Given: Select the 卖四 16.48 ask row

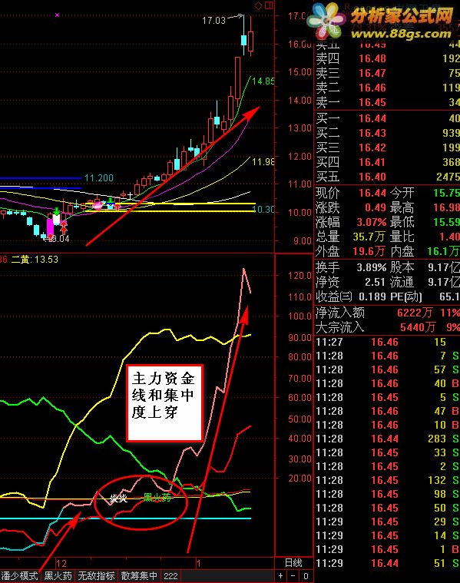Looking at the screenshot, I should 388,58.
